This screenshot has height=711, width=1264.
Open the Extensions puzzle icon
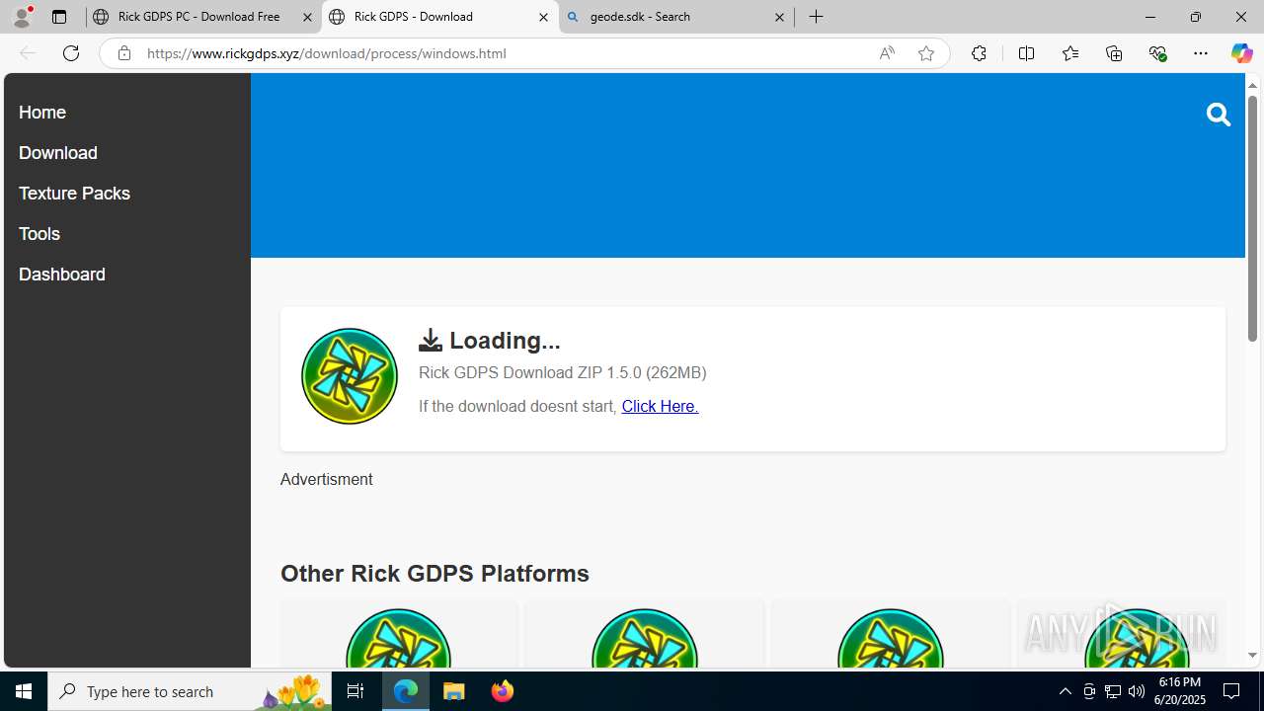979,53
